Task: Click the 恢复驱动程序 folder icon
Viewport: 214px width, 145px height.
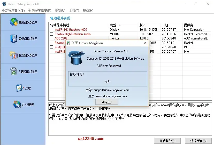Action: click(14, 55)
